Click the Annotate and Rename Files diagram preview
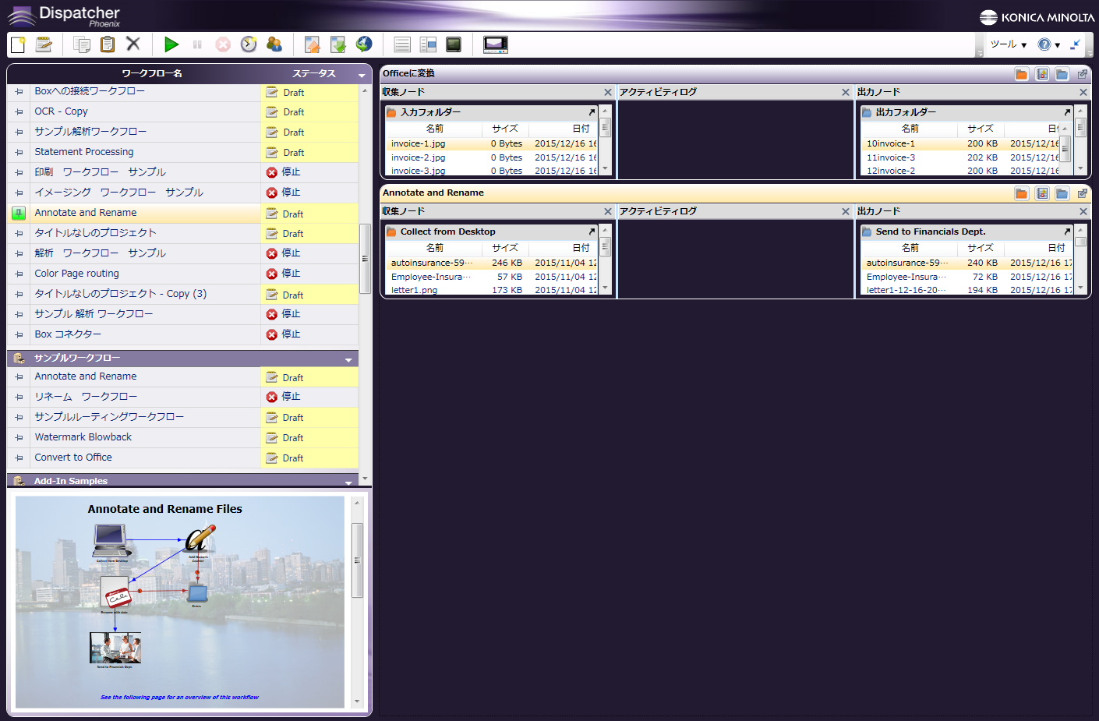Screen dimensions: 1099x721 [180, 602]
